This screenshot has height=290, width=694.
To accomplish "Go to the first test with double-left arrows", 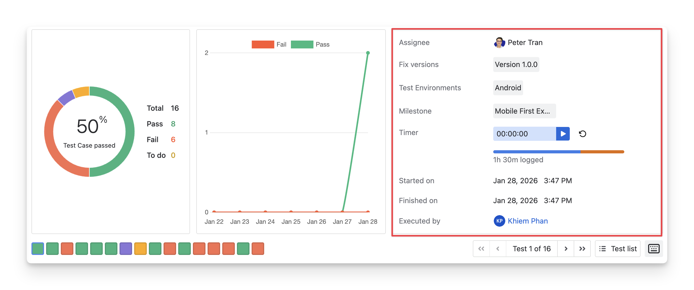I will 481,249.
